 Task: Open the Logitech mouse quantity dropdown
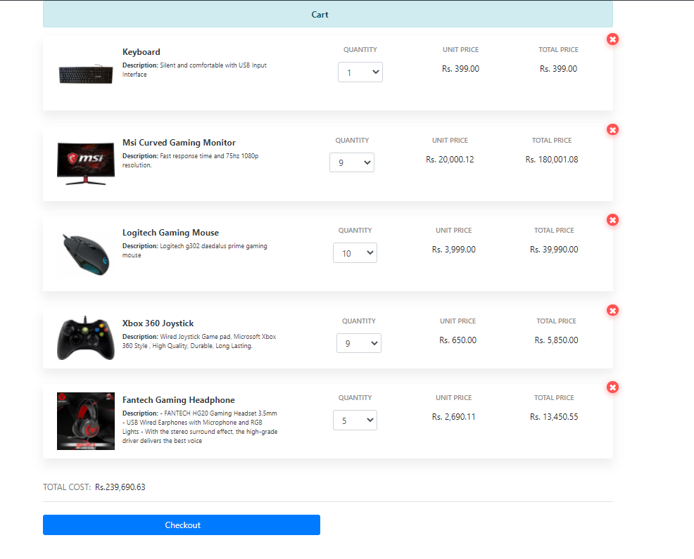(355, 252)
